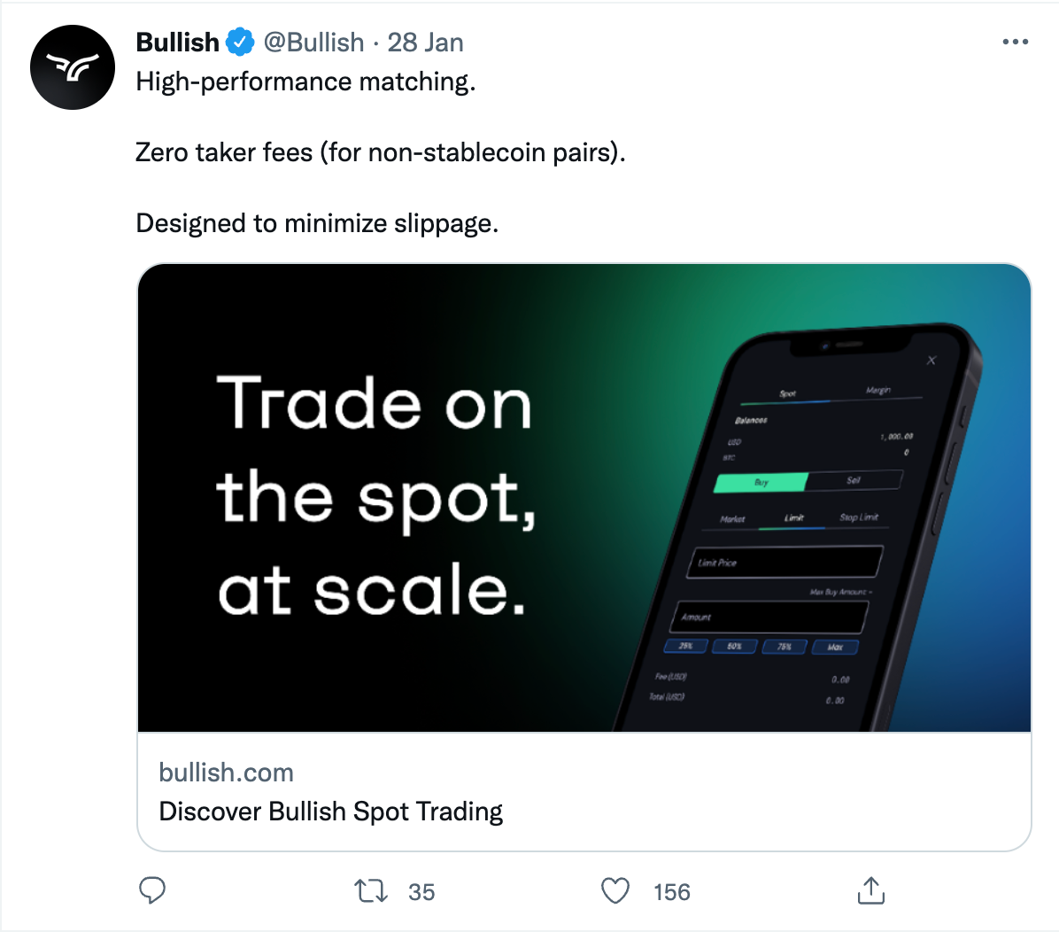The width and height of the screenshot is (1059, 932).
Task: Click the Discover Bullish Spot Trading title
Action: click(331, 811)
